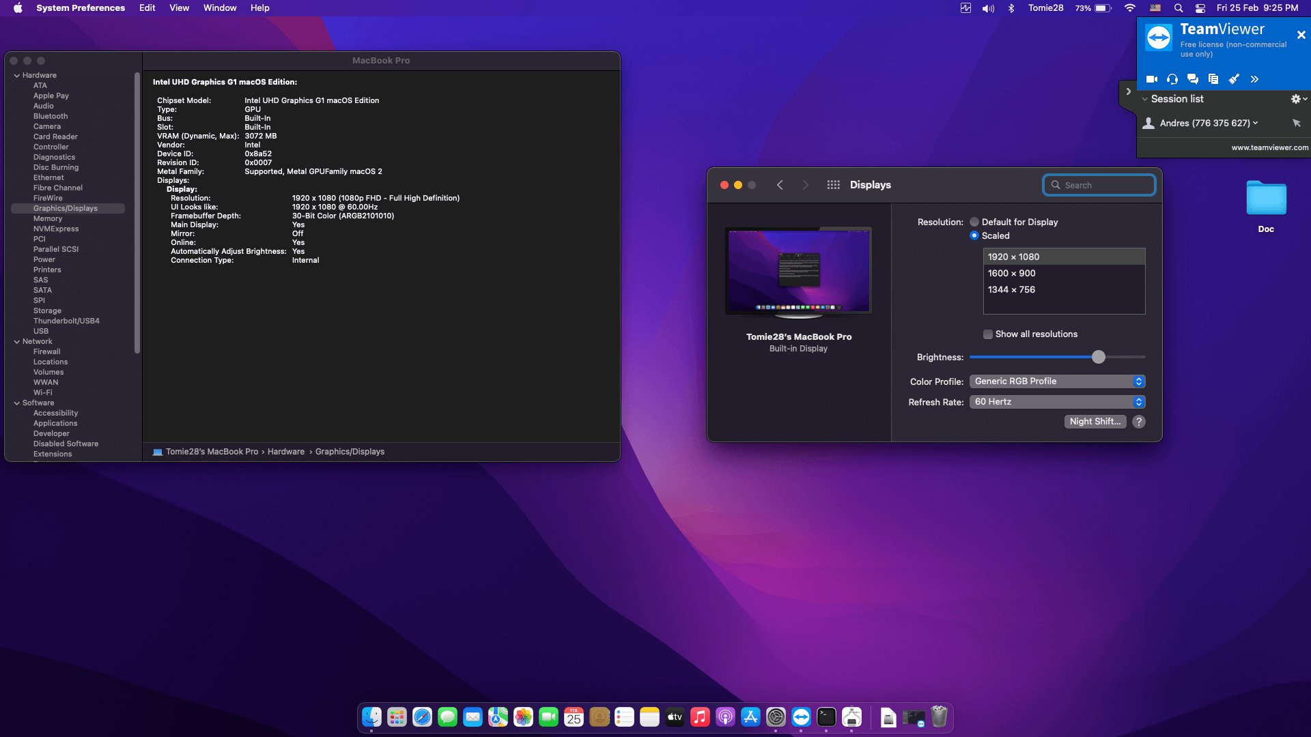The width and height of the screenshot is (1311, 737).
Task: Click the Displays help question mark button
Action: (x=1138, y=422)
